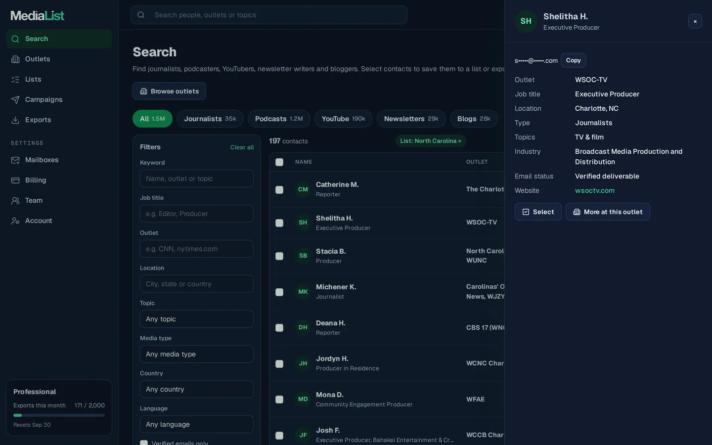Select Michener K. with the checkbox
Viewport: 712px width, 445px height.
coord(279,292)
